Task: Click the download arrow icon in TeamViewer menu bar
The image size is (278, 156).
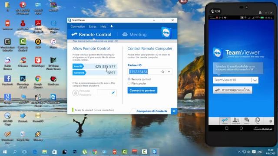Action: 112,26
